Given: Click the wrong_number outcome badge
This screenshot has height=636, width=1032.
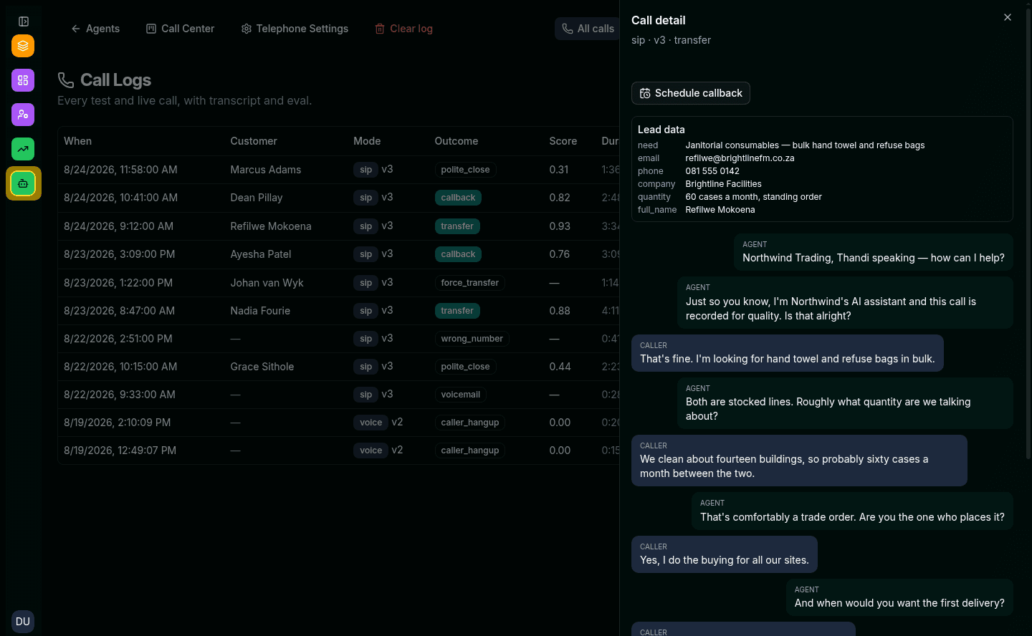Looking at the screenshot, I should coord(472,339).
